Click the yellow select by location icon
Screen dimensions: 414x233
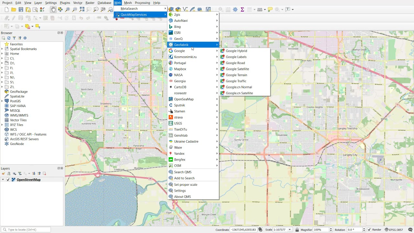click(38, 26)
